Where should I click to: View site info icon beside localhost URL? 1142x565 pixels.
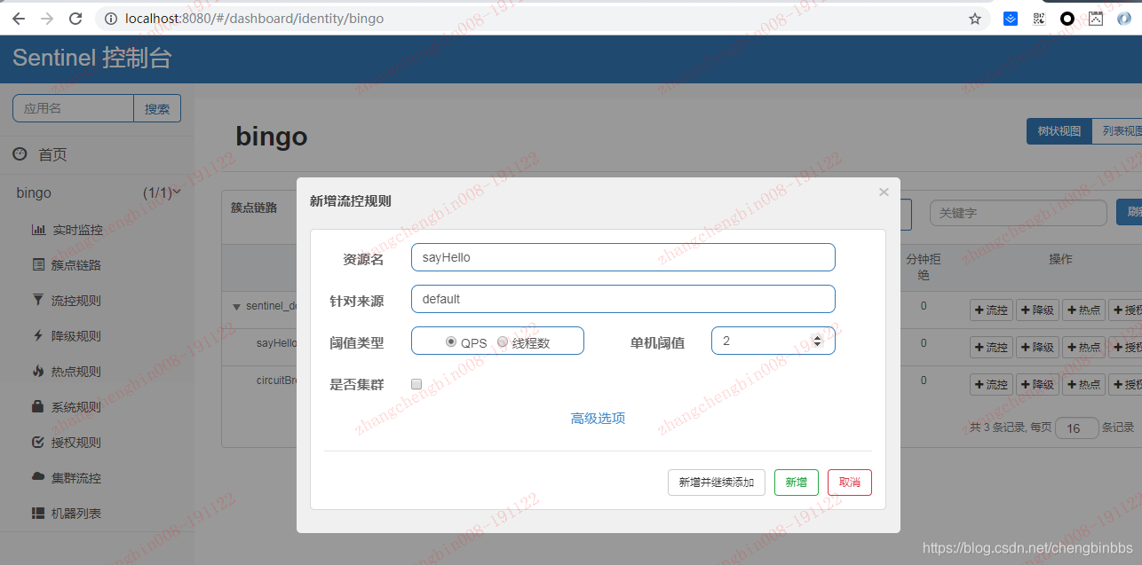click(111, 19)
